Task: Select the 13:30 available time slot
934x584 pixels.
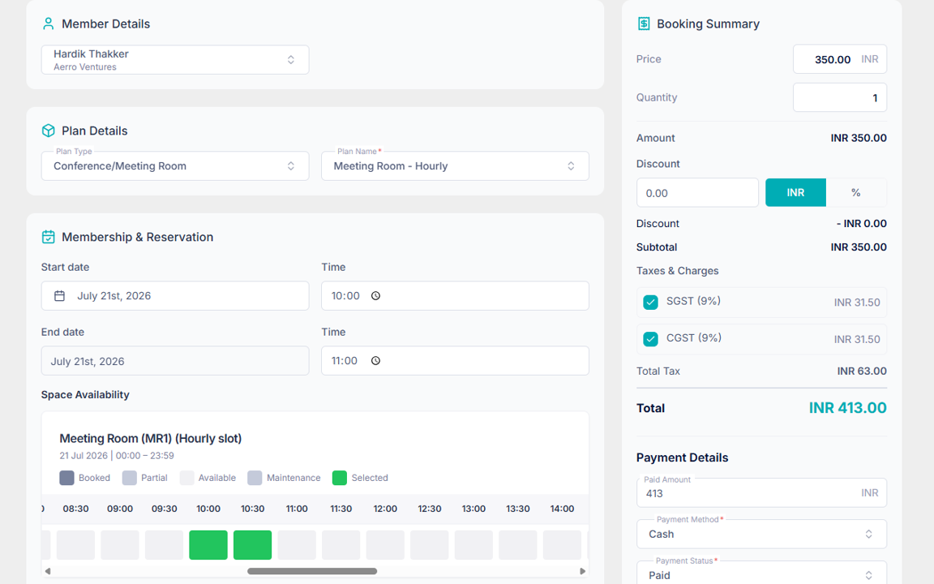Action: [x=517, y=545]
